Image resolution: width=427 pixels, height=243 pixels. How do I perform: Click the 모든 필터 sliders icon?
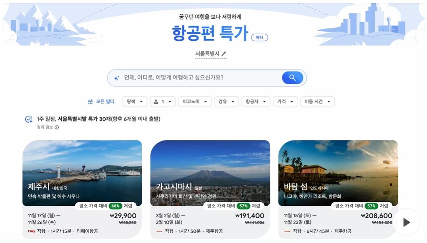(x=90, y=101)
